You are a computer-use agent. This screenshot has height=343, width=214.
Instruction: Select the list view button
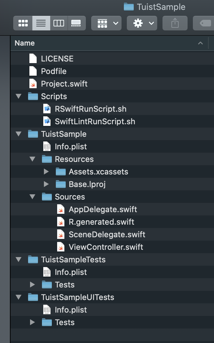(41, 23)
